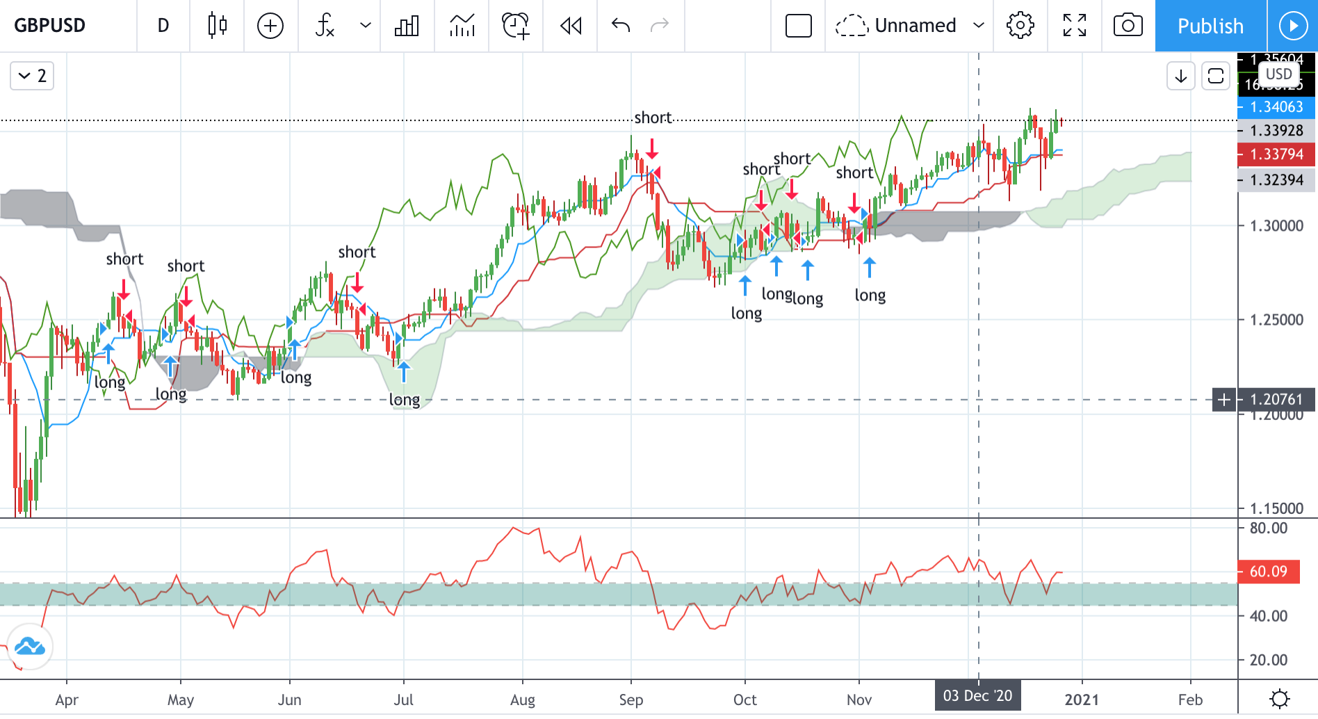
Task: Click the 1.20761 crosshair price label
Action: coord(1276,400)
